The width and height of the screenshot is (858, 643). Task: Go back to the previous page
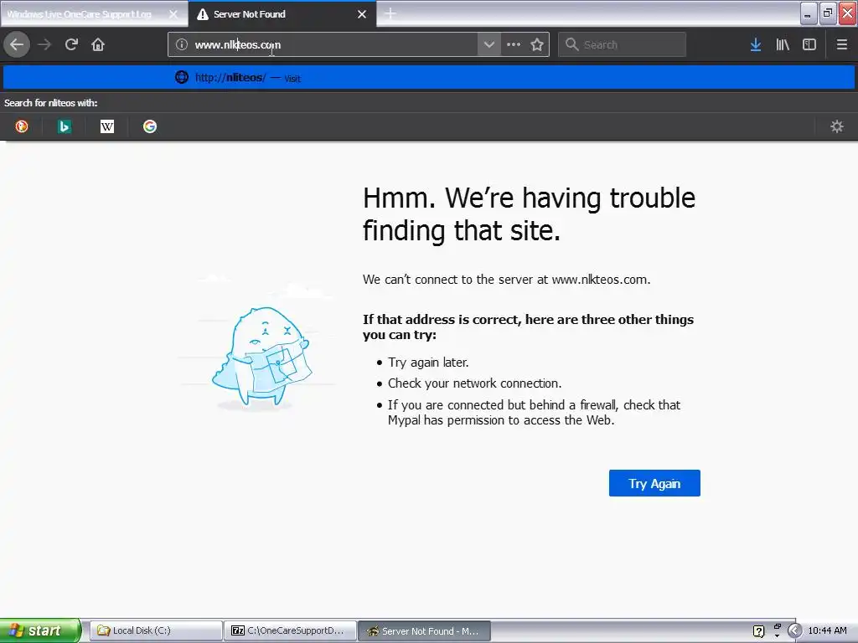(x=17, y=44)
